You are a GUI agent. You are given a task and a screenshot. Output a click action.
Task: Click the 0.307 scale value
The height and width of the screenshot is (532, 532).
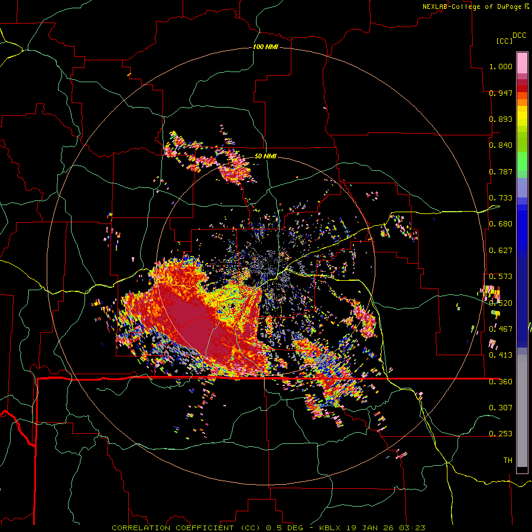[501, 407]
